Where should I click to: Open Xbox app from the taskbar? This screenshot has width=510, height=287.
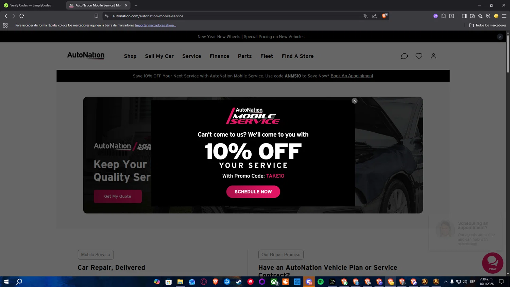click(274, 282)
